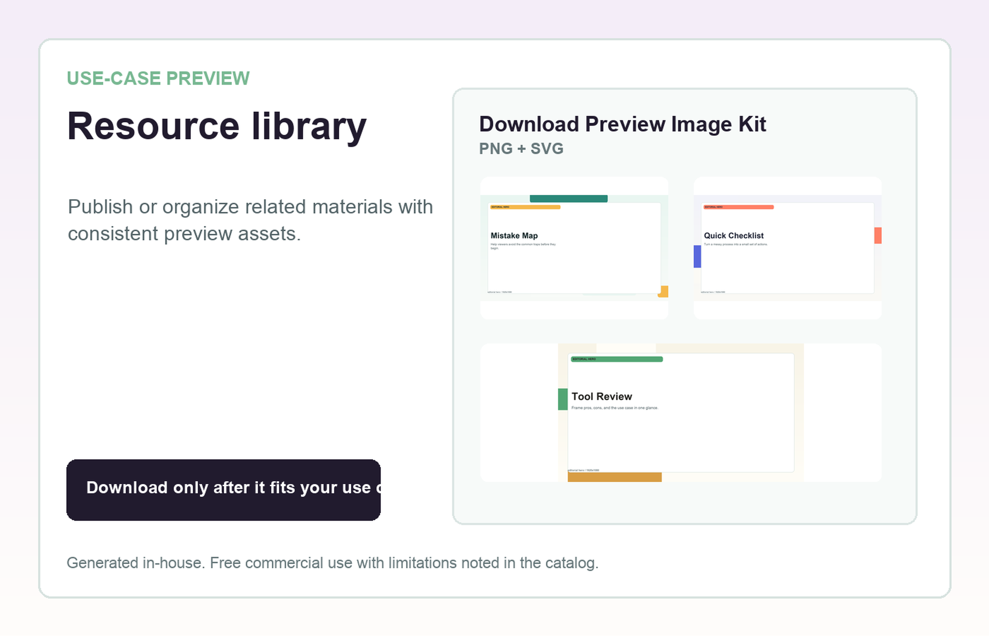Open the Quick Checklist preview thumbnail
This screenshot has width=989, height=636.
[x=788, y=248]
